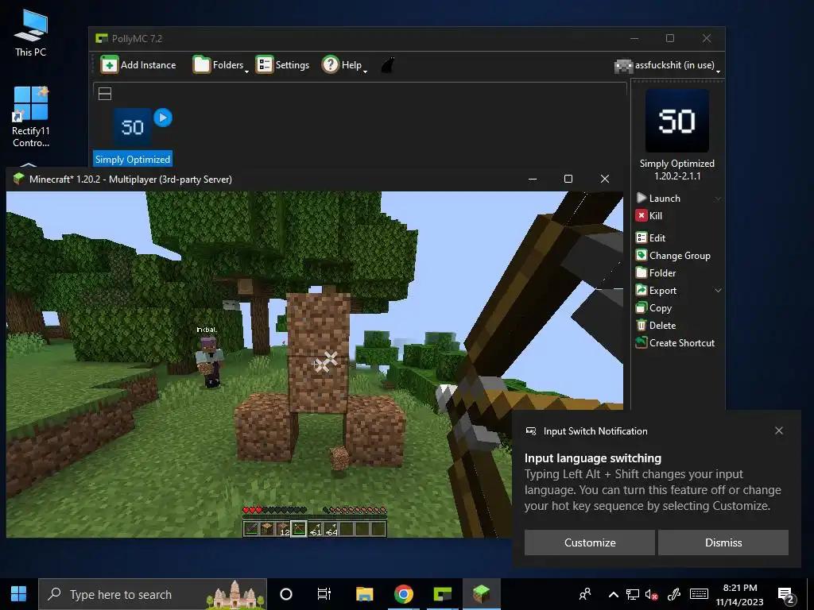Show hidden system tray icons

pos(613,594)
